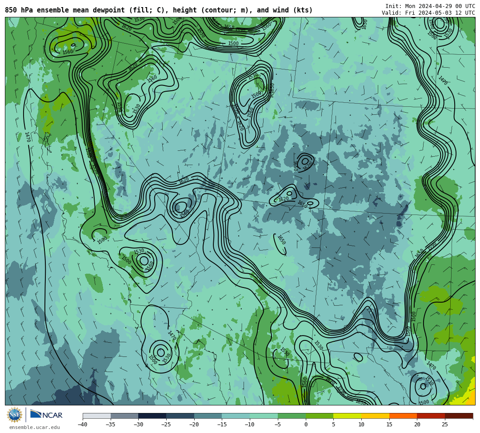Click the '−5' colorbar tick label

click(x=277, y=425)
